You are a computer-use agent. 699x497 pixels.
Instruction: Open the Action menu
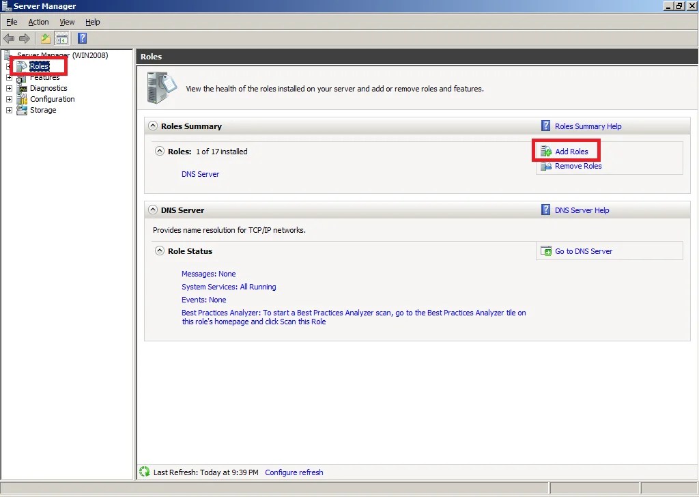coord(38,22)
